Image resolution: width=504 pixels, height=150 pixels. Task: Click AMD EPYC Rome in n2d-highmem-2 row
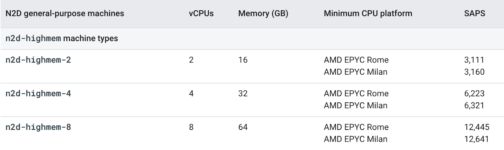pos(356,60)
